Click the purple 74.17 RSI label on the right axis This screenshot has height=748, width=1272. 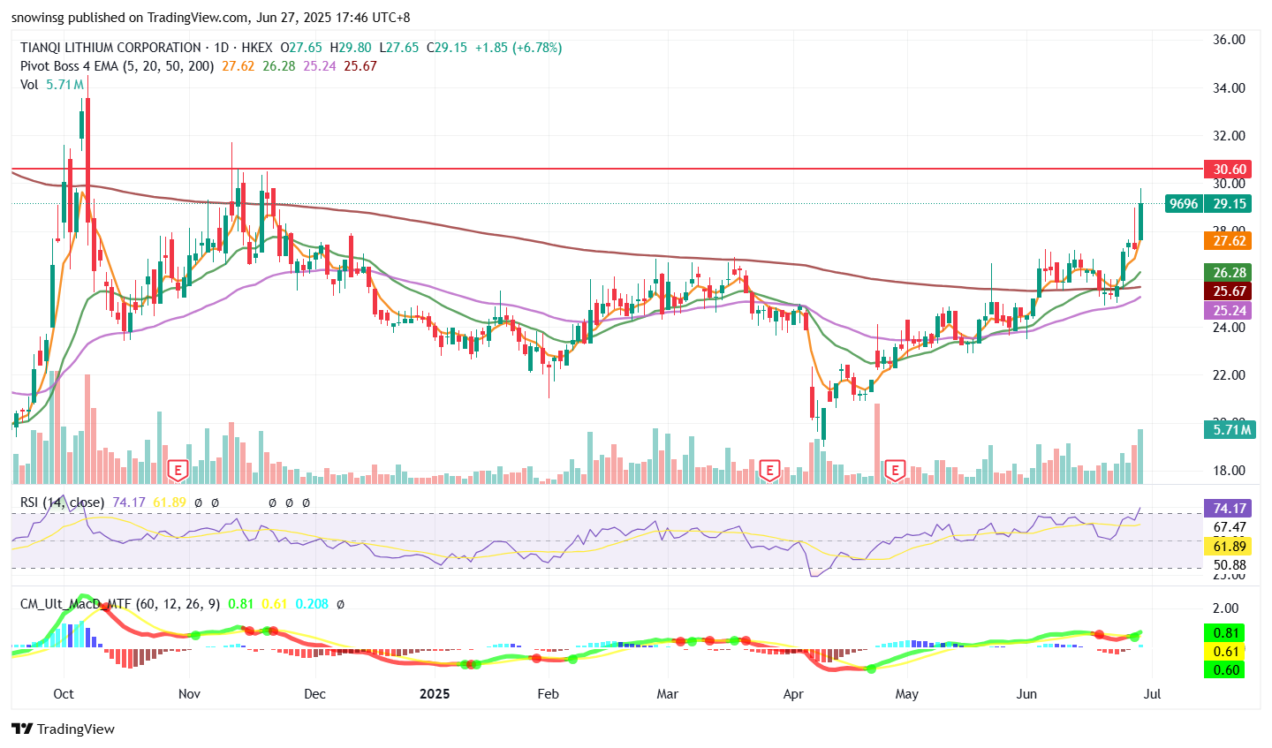click(x=1228, y=509)
